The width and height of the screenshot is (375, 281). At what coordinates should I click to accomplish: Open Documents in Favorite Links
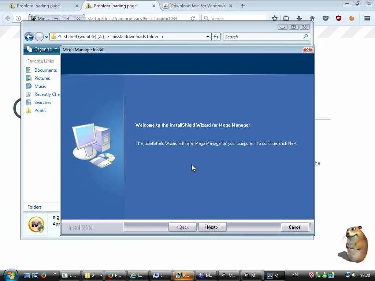pyautogui.click(x=45, y=70)
